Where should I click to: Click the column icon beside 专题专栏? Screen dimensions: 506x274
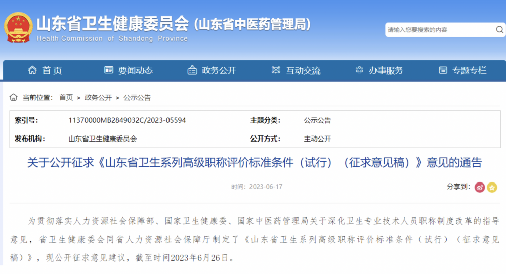[x=443, y=70]
